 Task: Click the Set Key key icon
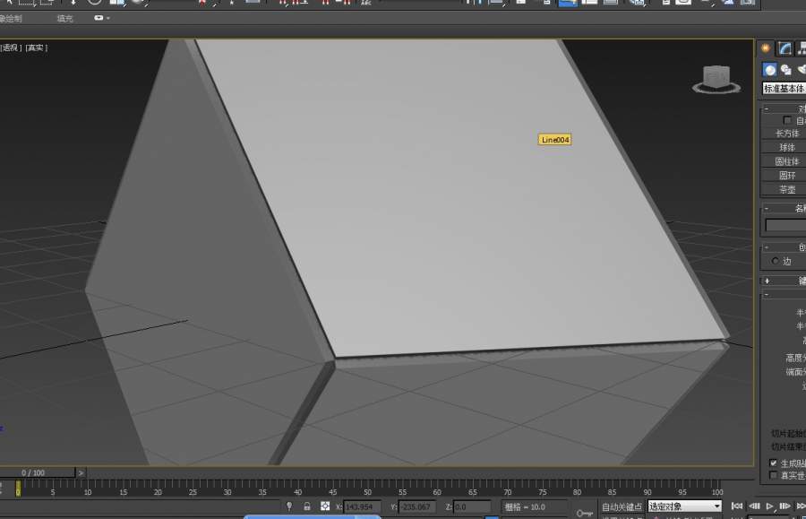585,512
